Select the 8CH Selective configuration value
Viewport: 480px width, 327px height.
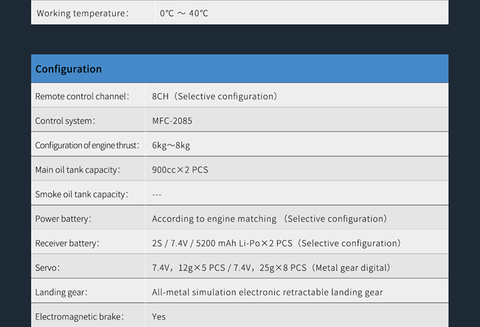(x=214, y=97)
